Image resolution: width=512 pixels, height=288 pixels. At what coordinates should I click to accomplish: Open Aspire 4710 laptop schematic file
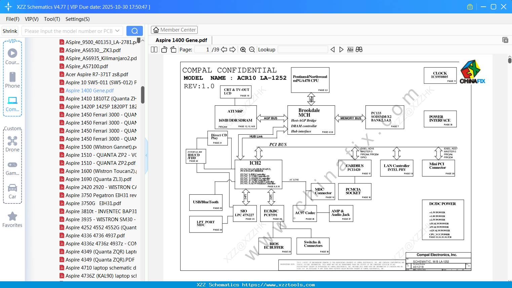click(x=98, y=268)
